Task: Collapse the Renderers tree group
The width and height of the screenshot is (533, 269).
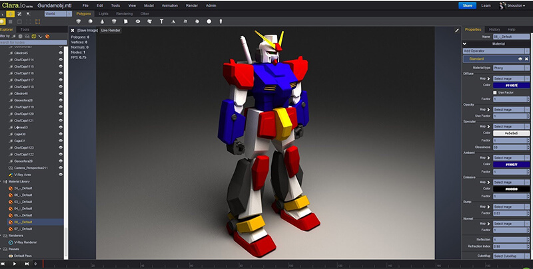Action: click(1, 236)
